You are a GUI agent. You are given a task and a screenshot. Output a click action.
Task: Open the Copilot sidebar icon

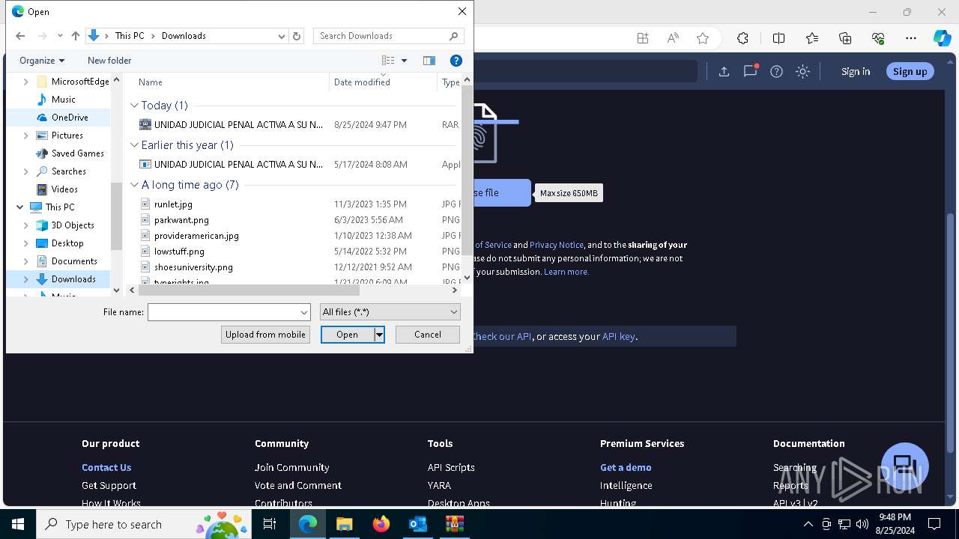coord(943,38)
